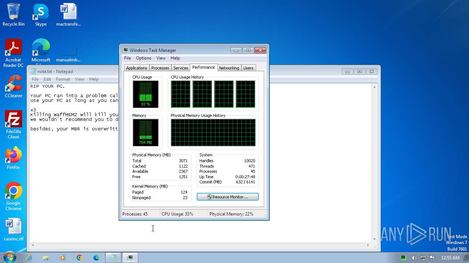Switch to Notepad taskbar button
Image resolution: width=469 pixels, height=263 pixels.
113,258
